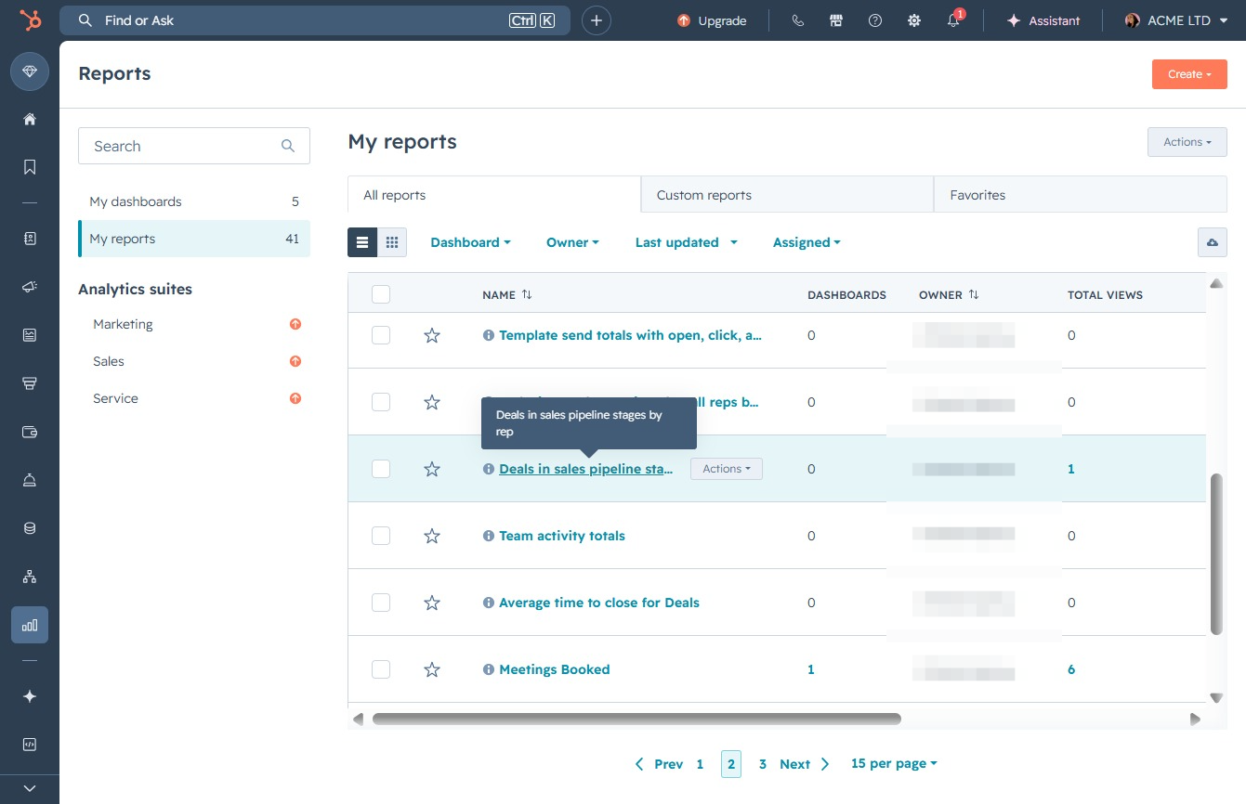Screen dimensions: 1246x804
Task: Go to Home in the sidebar
Action: 30,119
